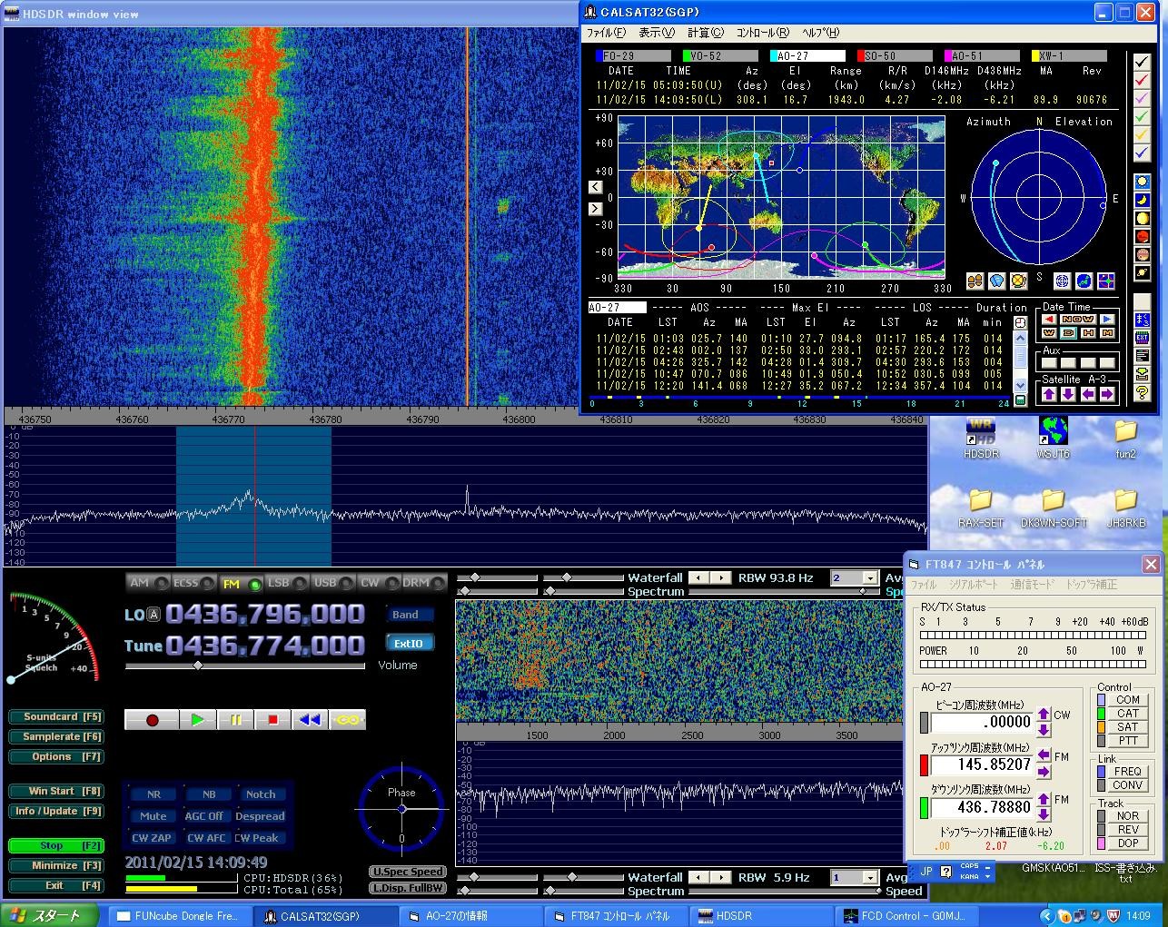Open the ヘルプ(H) menu in CALSAT32

tap(820, 33)
